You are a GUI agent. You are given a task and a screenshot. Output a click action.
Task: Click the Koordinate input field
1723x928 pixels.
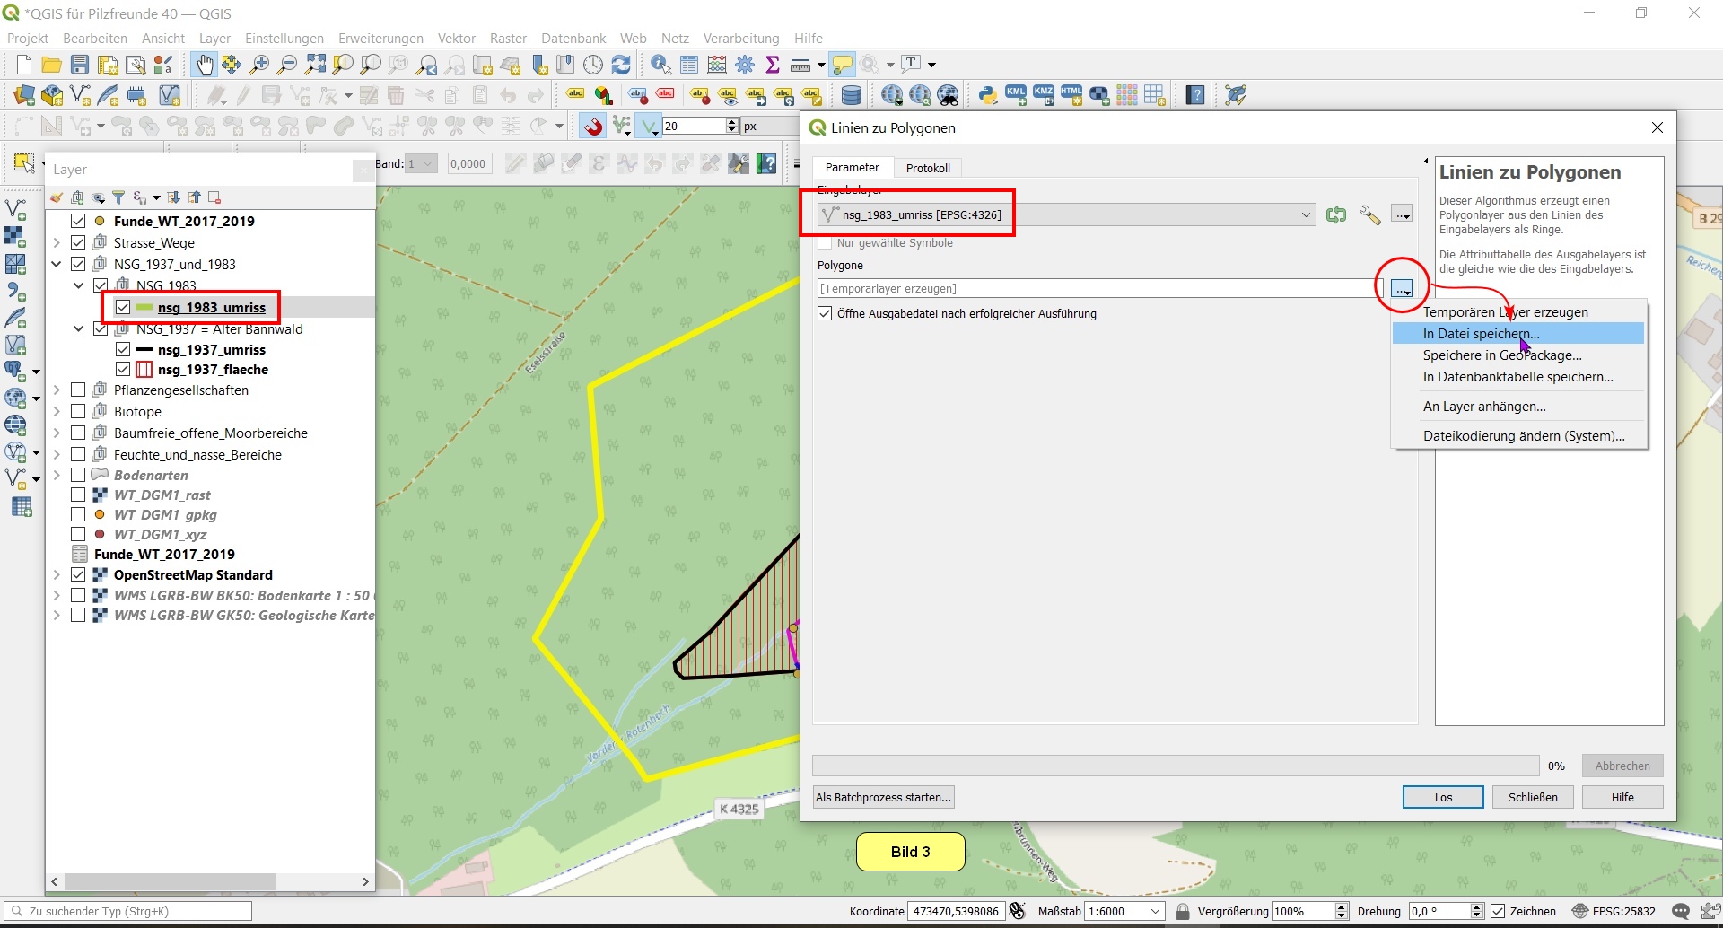(955, 912)
